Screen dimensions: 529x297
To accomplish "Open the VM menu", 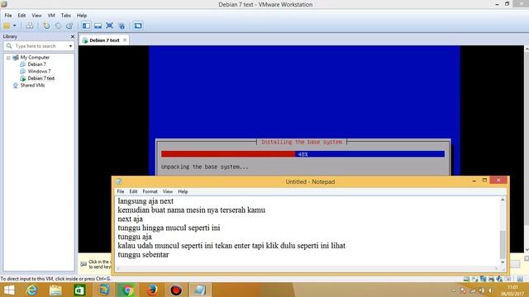I will tap(51, 16).
